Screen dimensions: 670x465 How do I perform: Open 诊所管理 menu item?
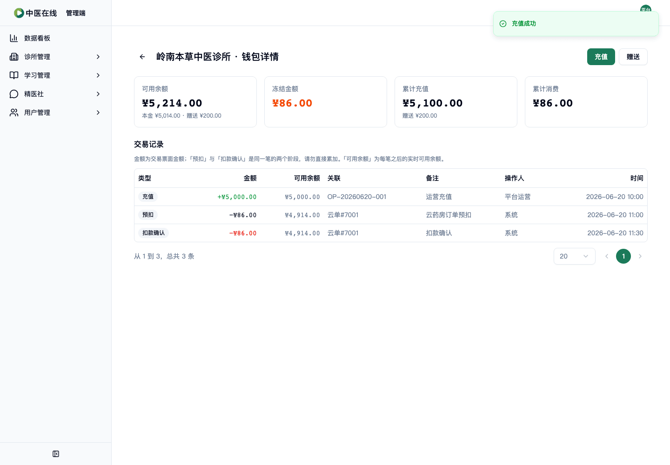(56, 57)
